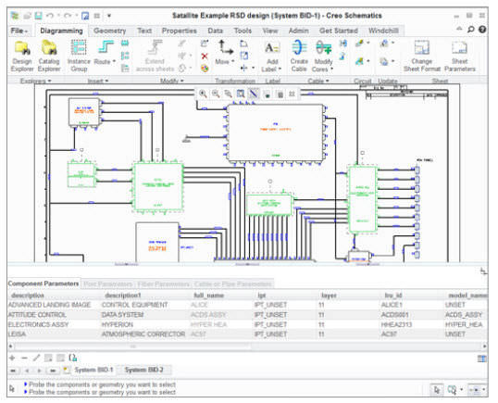498x403 pixels.
Task: Open Sheet Parameters
Action: click(x=459, y=56)
